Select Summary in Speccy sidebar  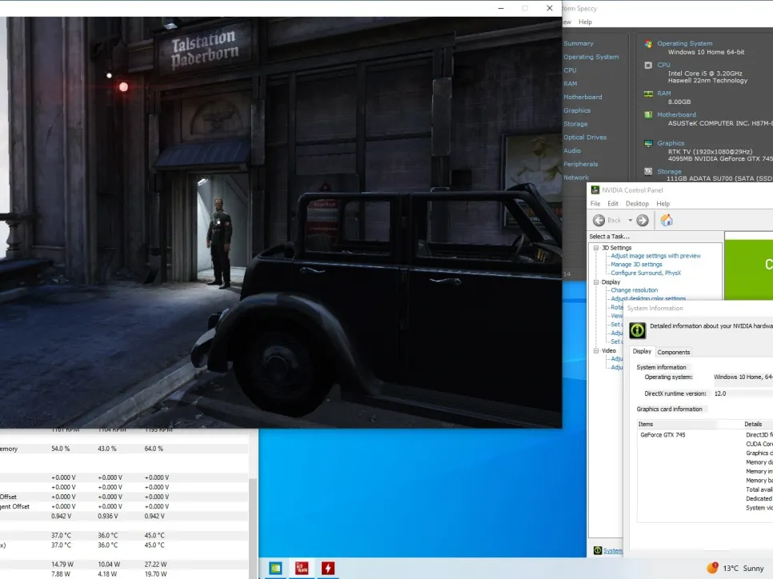pos(579,43)
